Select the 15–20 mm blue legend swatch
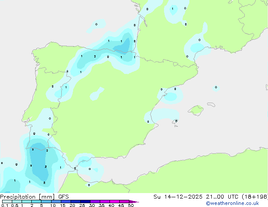 (x=66, y=202)
